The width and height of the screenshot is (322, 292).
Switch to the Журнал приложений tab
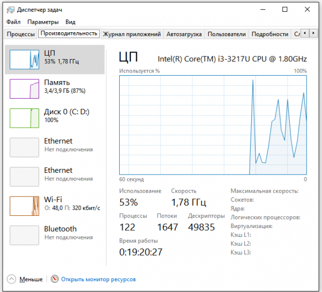tap(131, 34)
